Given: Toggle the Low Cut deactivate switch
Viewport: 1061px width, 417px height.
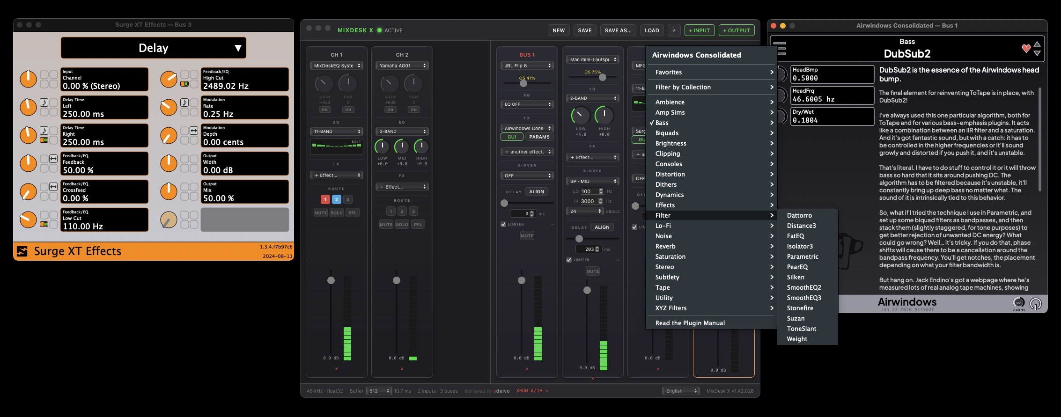Looking at the screenshot, I should point(44,224).
